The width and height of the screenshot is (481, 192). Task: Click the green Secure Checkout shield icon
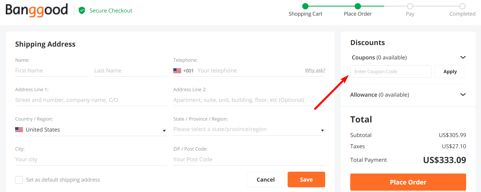pyautogui.click(x=82, y=10)
